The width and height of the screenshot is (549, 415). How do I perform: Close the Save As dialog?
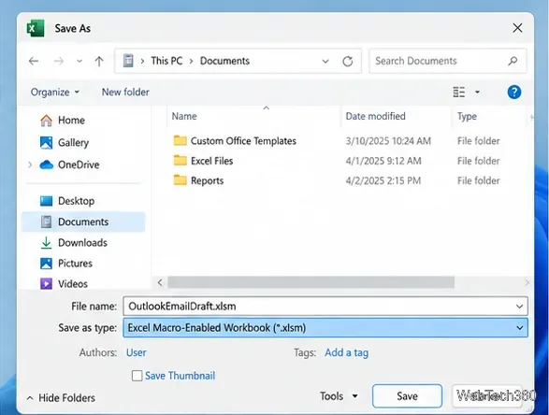517,28
